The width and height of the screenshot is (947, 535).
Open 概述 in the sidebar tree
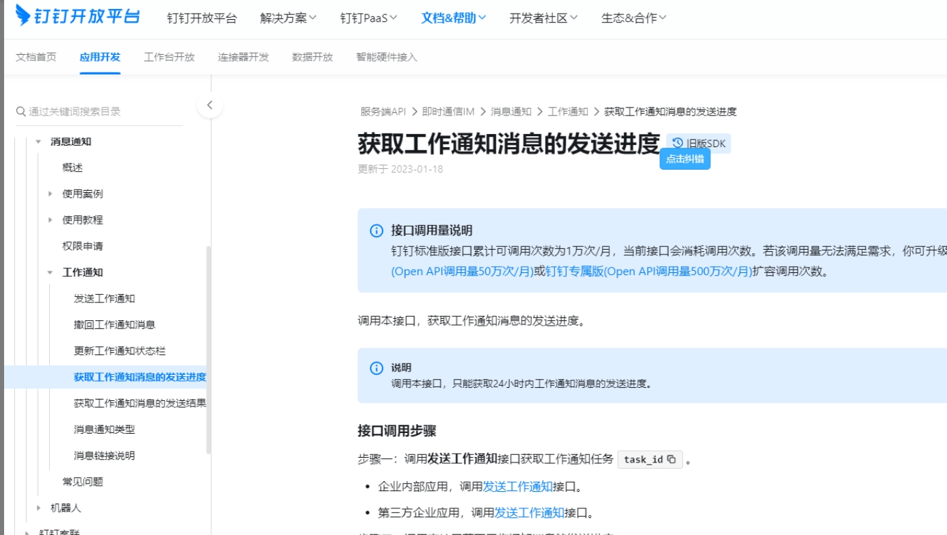(73, 168)
